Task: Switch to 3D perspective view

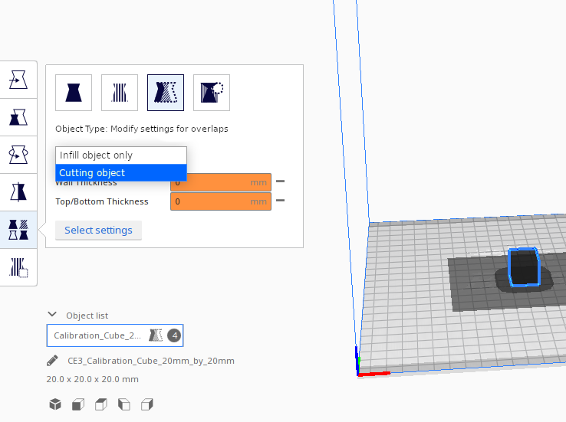Action: click(x=55, y=404)
